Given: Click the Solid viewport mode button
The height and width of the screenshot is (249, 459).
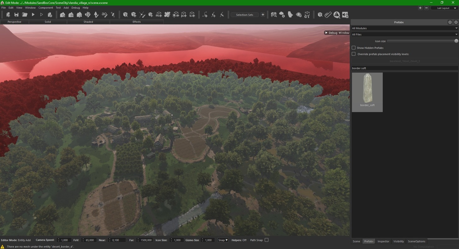Looking at the screenshot, I should (x=48, y=22).
